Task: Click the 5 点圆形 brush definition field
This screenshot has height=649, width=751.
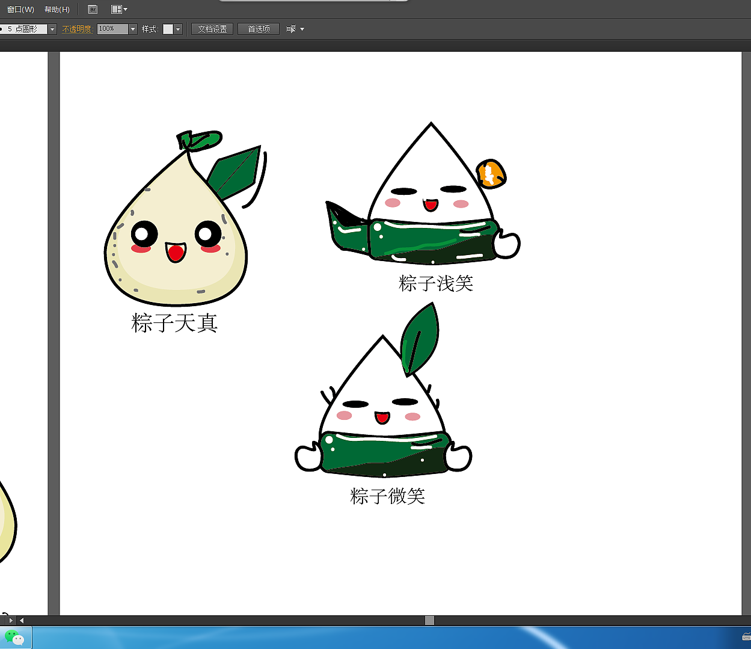Action: pyautogui.click(x=23, y=29)
